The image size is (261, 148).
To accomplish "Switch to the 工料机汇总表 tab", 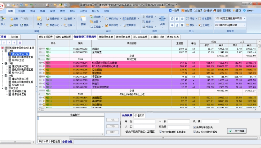I will 157,37.
